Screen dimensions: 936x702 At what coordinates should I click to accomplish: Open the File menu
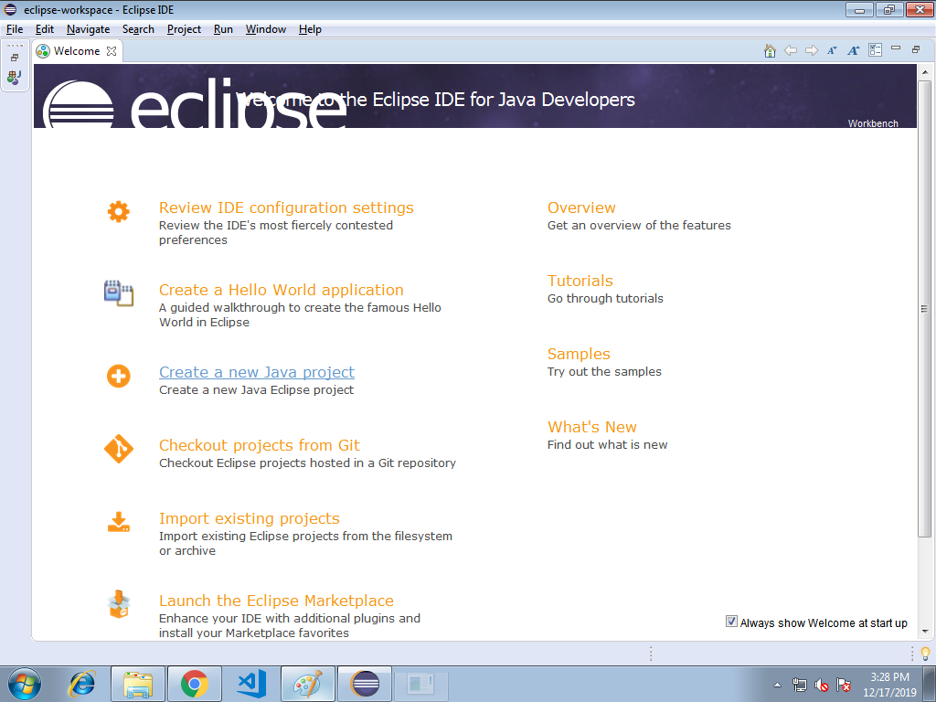click(15, 29)
